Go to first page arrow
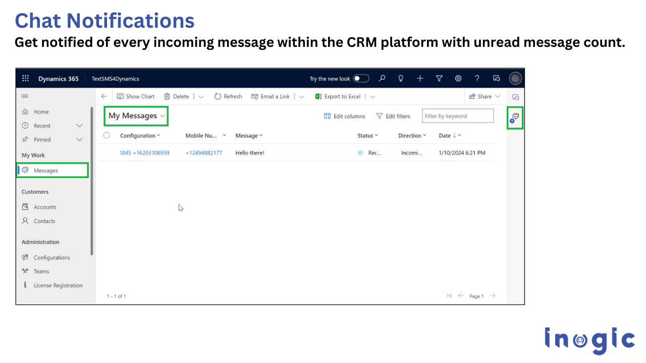Image resolution: width=646 pixels, height=363 pixels. pos(449,296)
